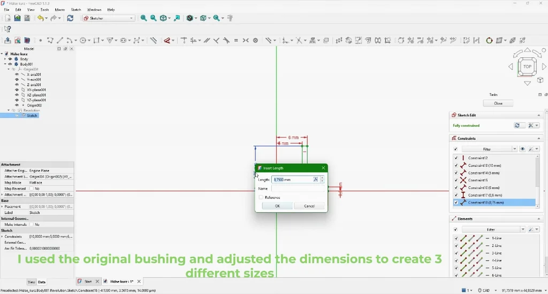Click the TOP face of navigation cube
Viewport: 548px width, 294px height.
[x=527, y=66]
